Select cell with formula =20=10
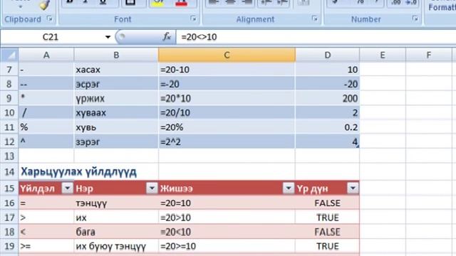456x256 pixels. (227, 203)
